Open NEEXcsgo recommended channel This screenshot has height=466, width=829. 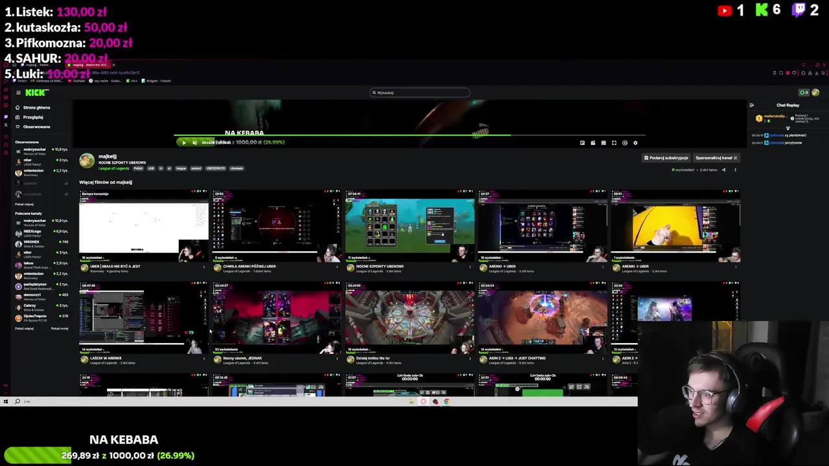tap(41, 233)
